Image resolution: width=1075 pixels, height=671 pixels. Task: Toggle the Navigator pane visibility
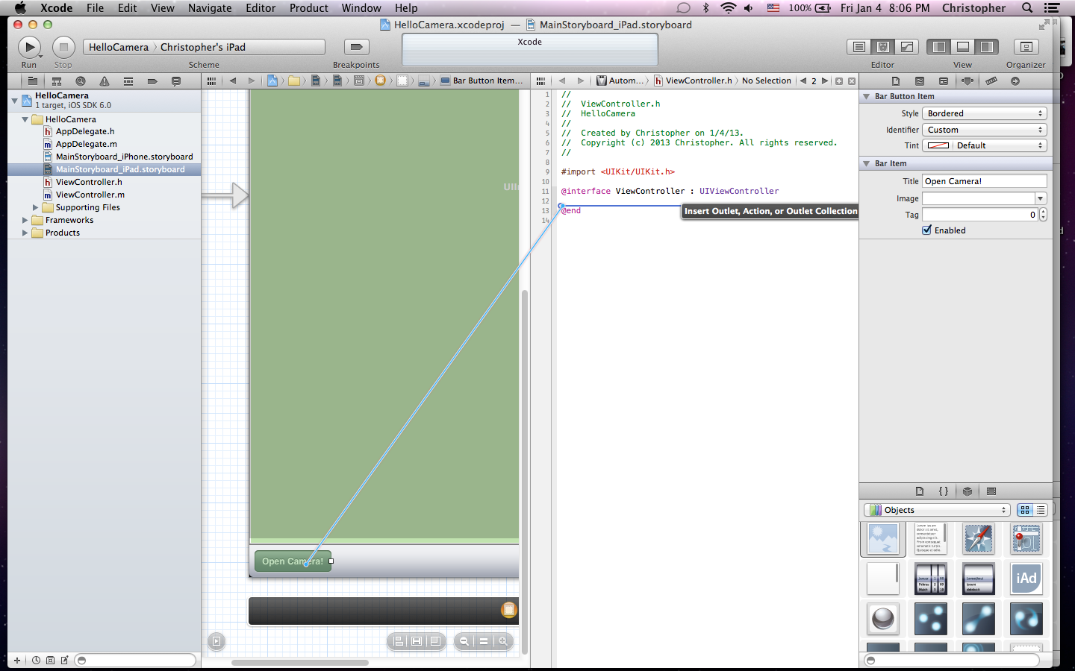coord(939,47)
